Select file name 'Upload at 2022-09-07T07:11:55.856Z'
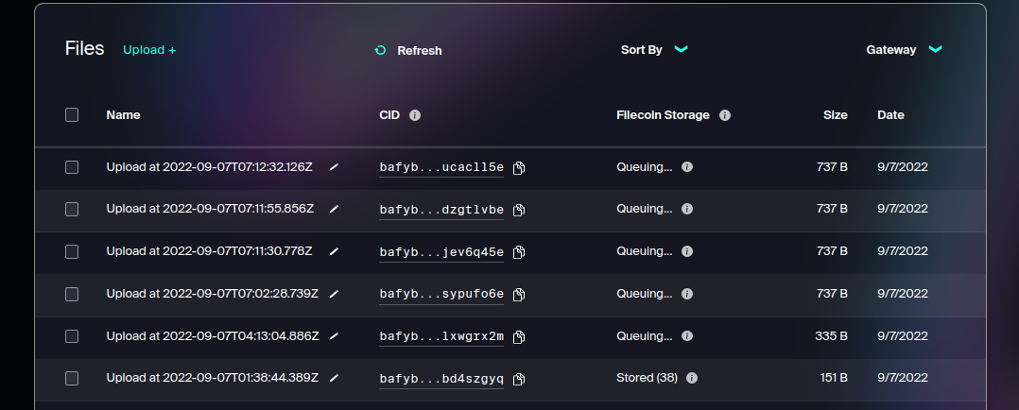This screenshot has width=1019, height=410. tap(210, 209)
